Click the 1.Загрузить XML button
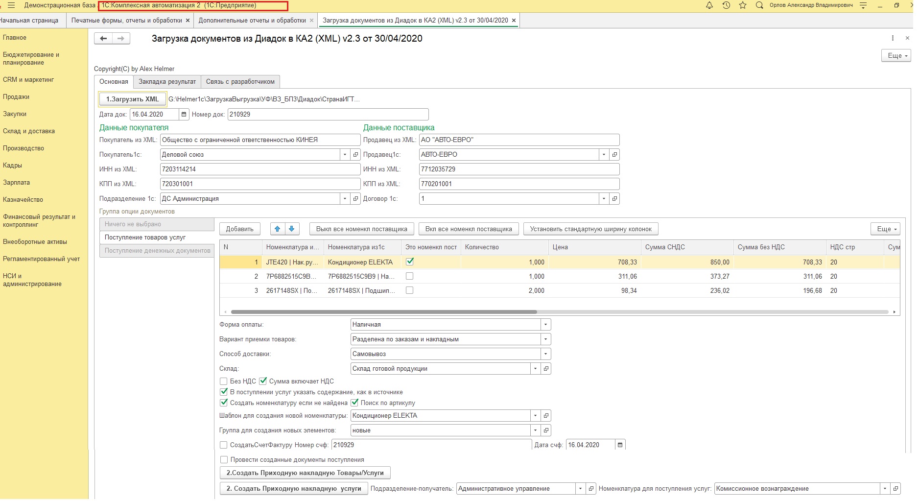This screenshot has height=501, width=919. tap(132, 99)
